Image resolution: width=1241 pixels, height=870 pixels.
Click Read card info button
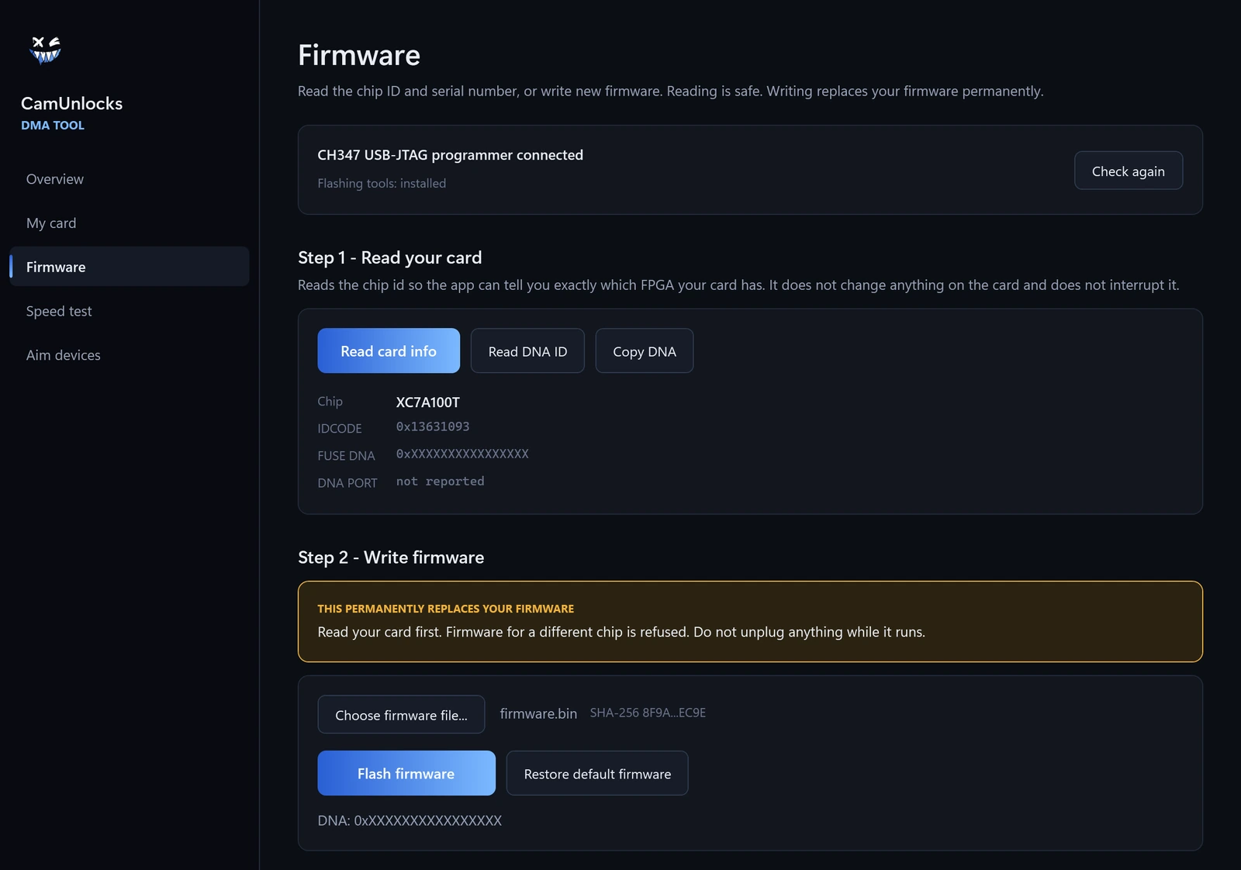click(389, 351)
